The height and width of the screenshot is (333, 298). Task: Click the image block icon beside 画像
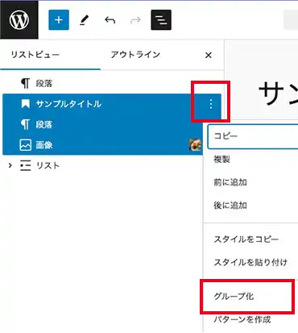[26, 145]
